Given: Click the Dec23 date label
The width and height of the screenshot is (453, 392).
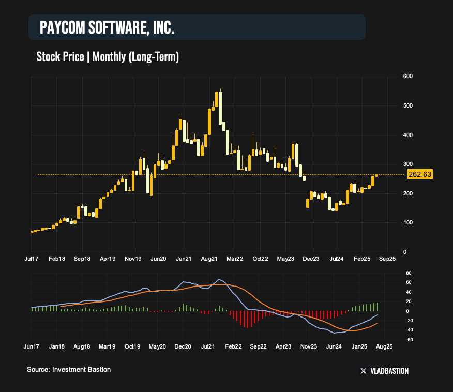Looking at the screenshot, I should pos(311,259).
